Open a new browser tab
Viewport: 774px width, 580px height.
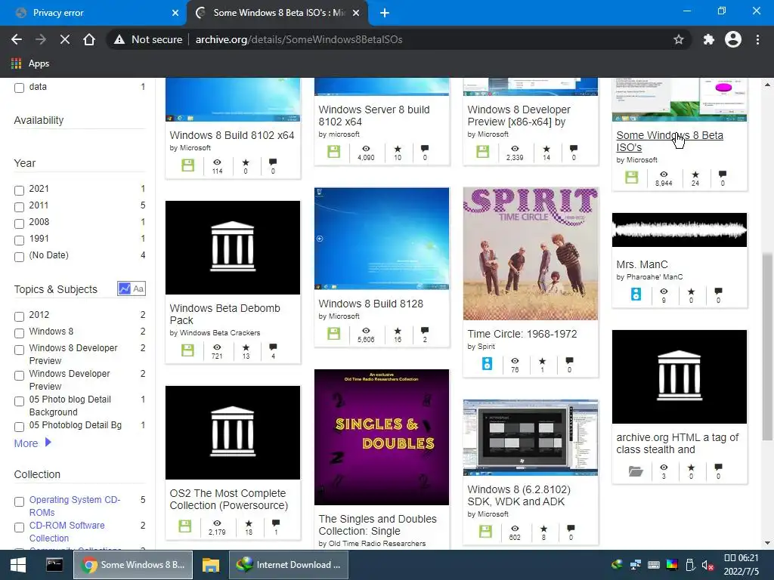[x=385, y=13]
